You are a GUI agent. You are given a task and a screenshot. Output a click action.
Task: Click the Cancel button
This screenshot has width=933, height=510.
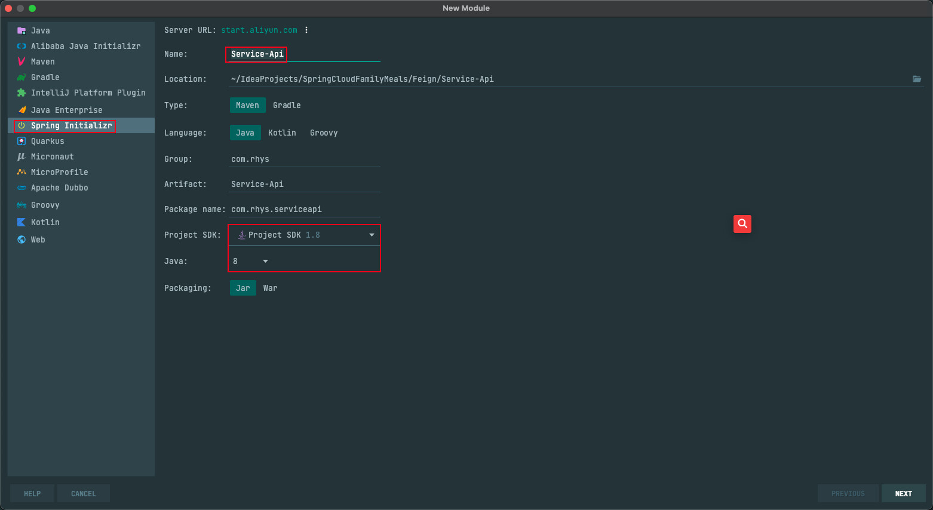coord(83,493)
